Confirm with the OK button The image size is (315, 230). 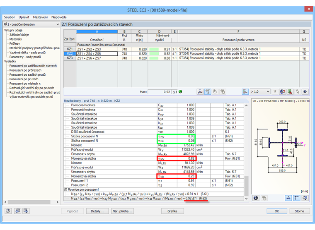coord(277,211)
